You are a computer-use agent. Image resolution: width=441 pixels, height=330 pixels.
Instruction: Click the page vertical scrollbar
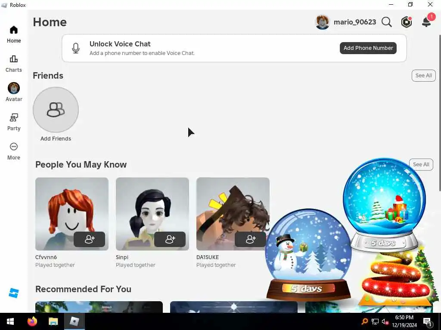pos(439,113)
